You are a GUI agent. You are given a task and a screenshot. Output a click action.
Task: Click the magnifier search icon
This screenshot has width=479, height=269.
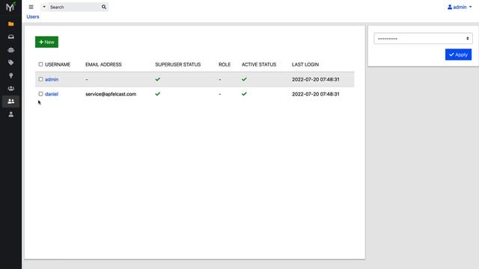(x=104, y=7)
